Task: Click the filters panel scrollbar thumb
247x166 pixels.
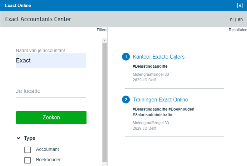Action: 104,103
